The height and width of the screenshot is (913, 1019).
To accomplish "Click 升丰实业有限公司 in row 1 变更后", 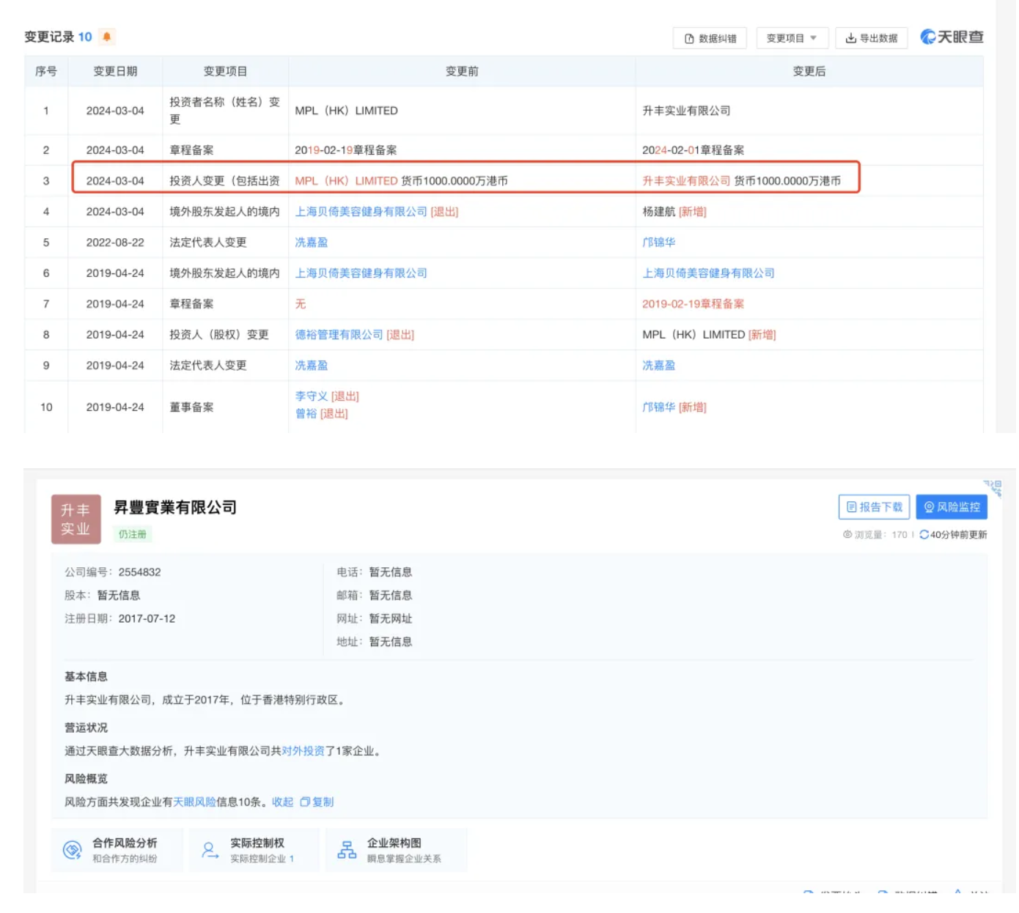I will (x=686, y=111).
